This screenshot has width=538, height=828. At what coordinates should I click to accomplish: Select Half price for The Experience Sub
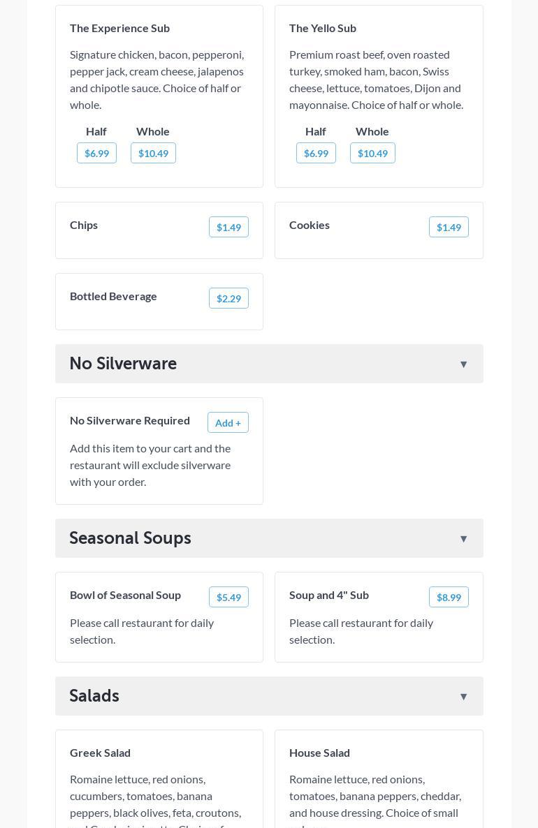click(x=96, y=153)
